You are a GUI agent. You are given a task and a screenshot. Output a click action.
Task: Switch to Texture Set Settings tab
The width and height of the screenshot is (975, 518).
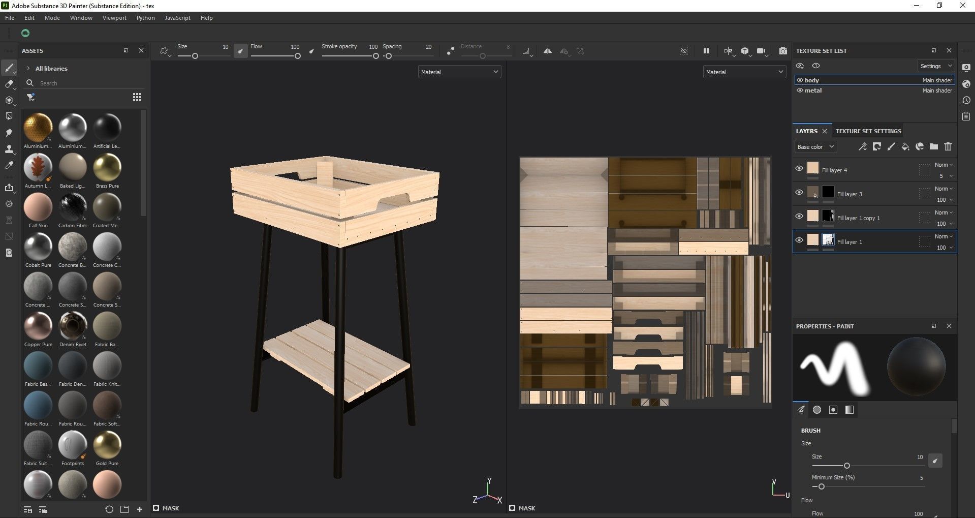[868, 131]
